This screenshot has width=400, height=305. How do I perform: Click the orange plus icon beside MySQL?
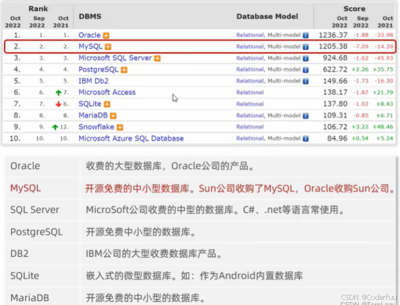108,46
